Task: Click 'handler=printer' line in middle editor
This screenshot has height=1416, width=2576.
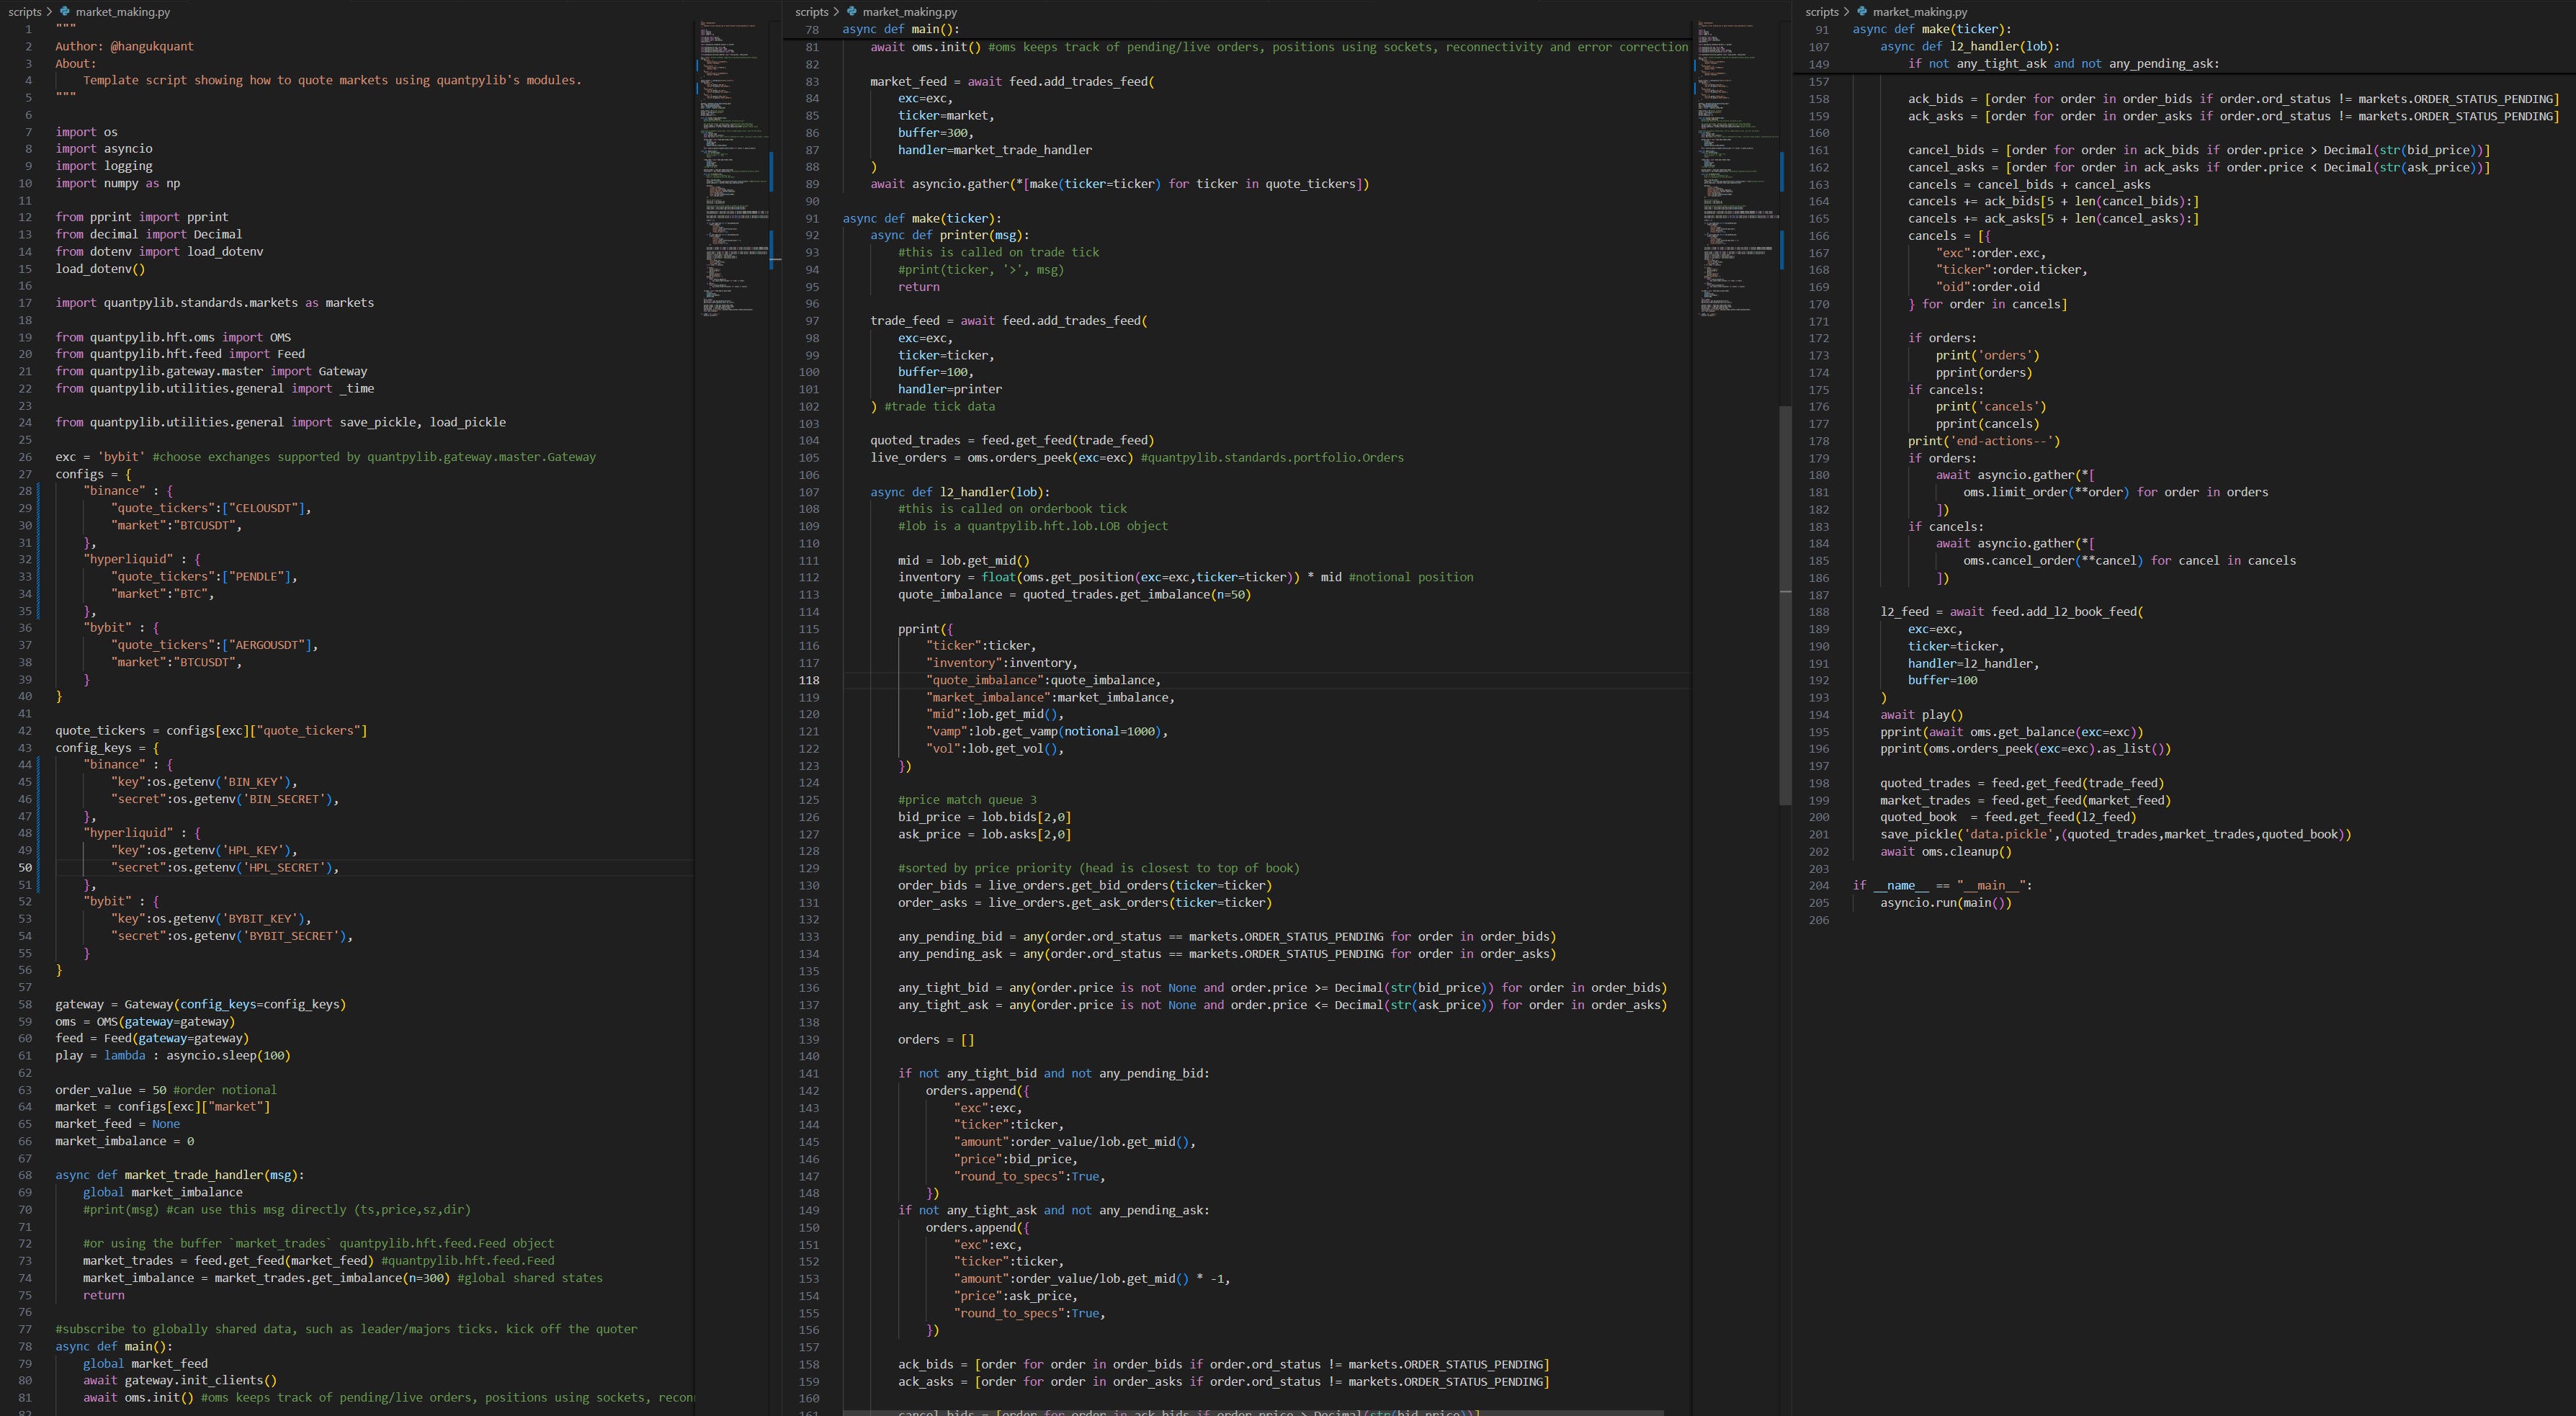Action: click(x=950, y=388)
